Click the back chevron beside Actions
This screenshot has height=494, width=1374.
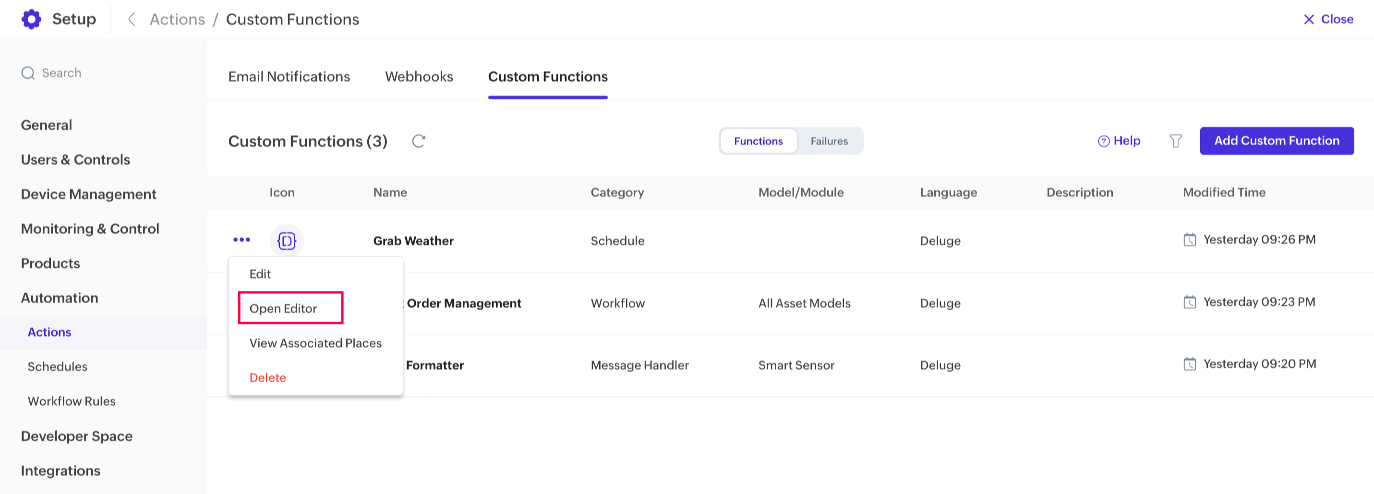point(131,19)
